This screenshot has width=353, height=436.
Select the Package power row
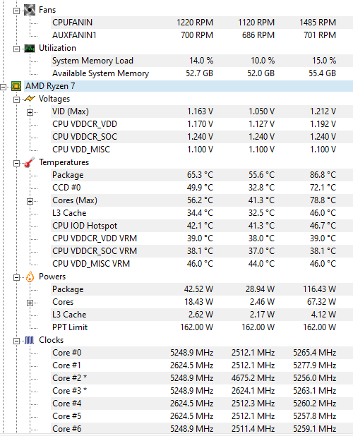[202, 289]
